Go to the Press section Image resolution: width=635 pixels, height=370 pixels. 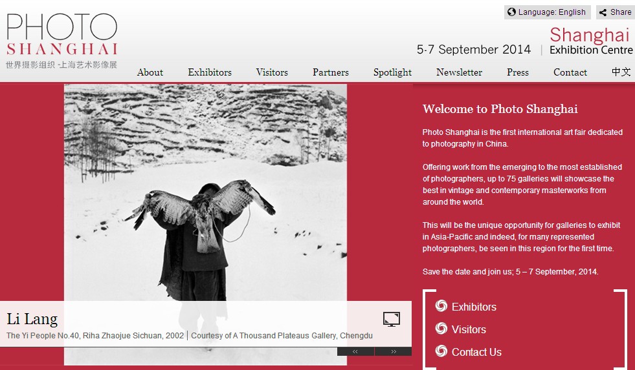tap(518, 72)
